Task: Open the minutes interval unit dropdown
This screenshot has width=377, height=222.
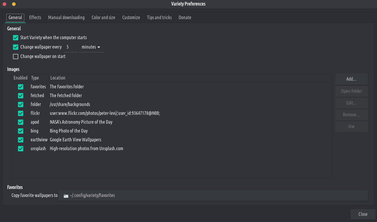Action: (x=91, y=47)
